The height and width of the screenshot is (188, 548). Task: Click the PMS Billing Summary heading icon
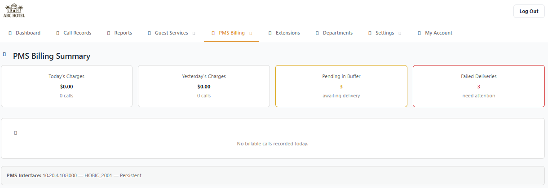(4, 54)
